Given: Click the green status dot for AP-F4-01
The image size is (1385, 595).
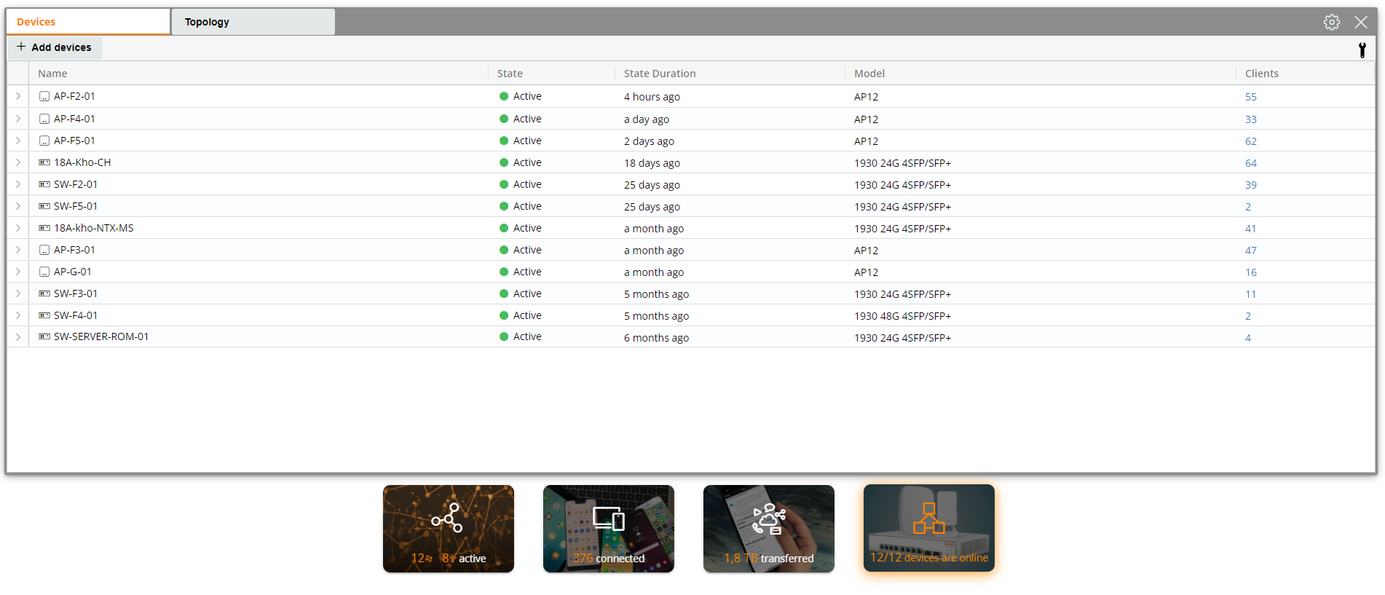Looking at the screenshot, I should [504, 119].
